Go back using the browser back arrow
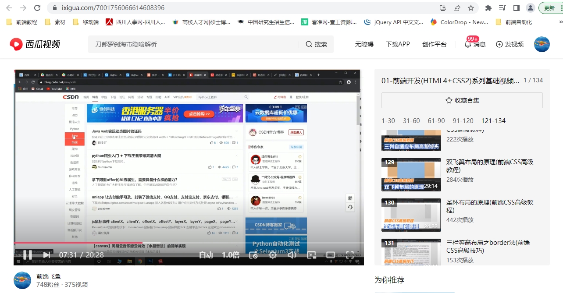Viewport: 563px width, 293px height. [x=9, y=8]
